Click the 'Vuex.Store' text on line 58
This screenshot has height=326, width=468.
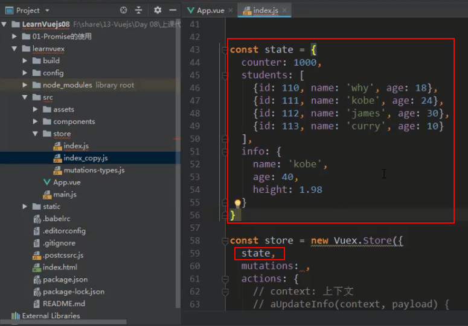[x=363, y=240]
